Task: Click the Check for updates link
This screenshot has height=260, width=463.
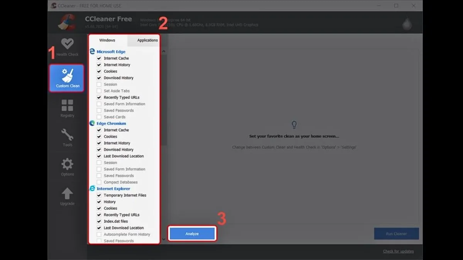Action: click(398, 252)
